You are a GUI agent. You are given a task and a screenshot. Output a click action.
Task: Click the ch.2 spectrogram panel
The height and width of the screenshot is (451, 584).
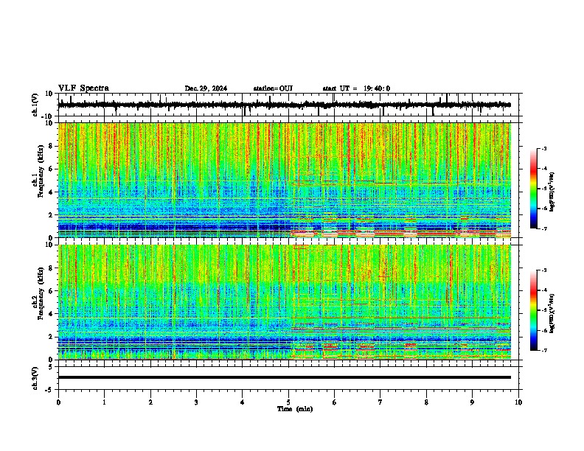(x=284, y=302)
